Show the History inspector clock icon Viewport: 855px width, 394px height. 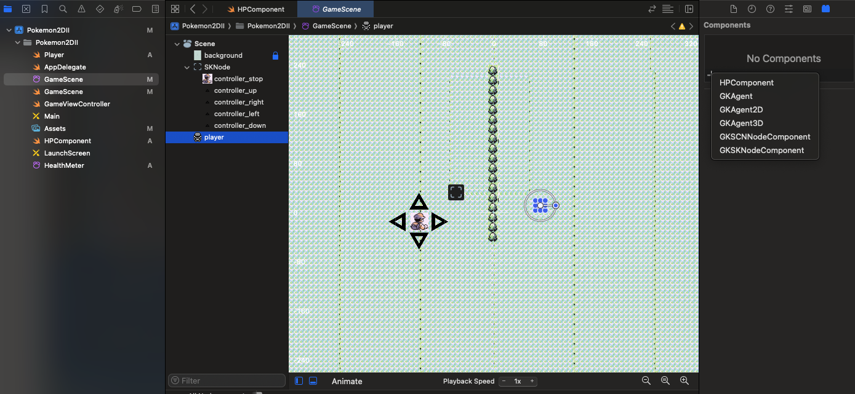coord(752,9)
